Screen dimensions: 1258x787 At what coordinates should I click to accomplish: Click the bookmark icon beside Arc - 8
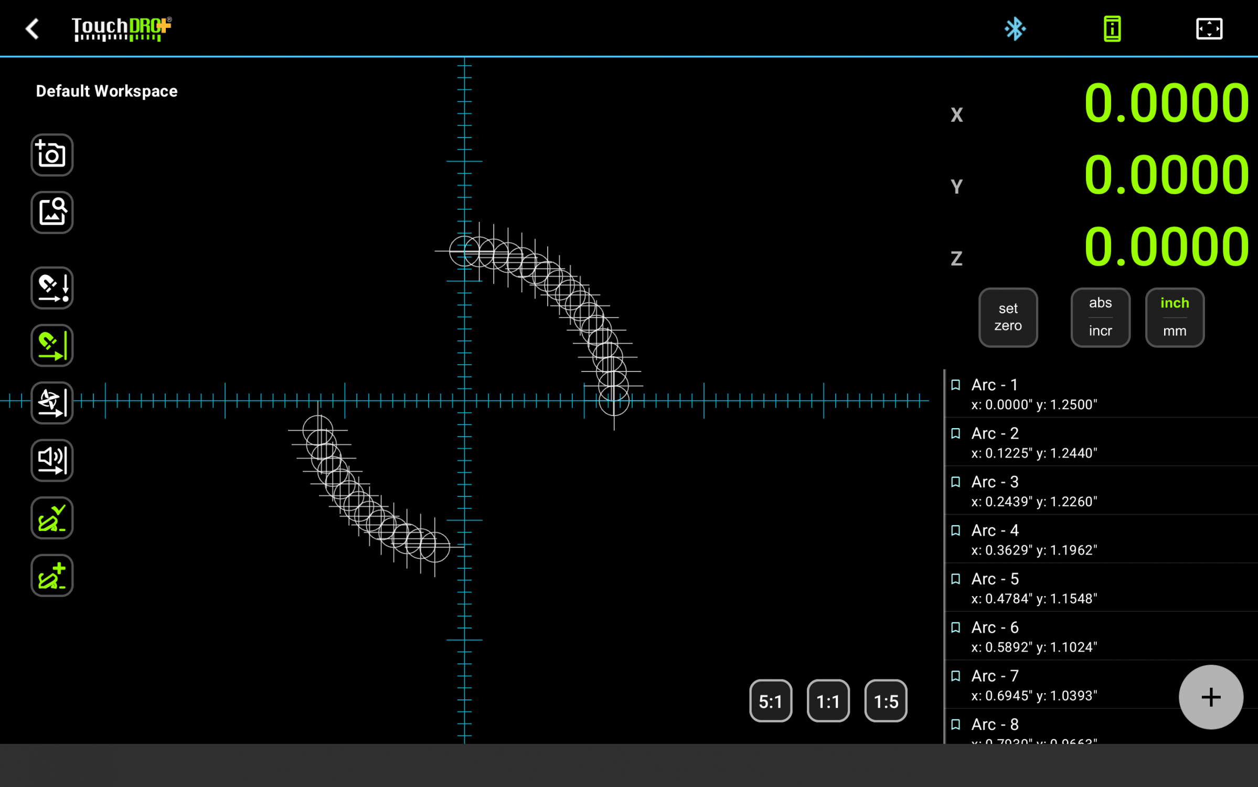pos(956,725)
